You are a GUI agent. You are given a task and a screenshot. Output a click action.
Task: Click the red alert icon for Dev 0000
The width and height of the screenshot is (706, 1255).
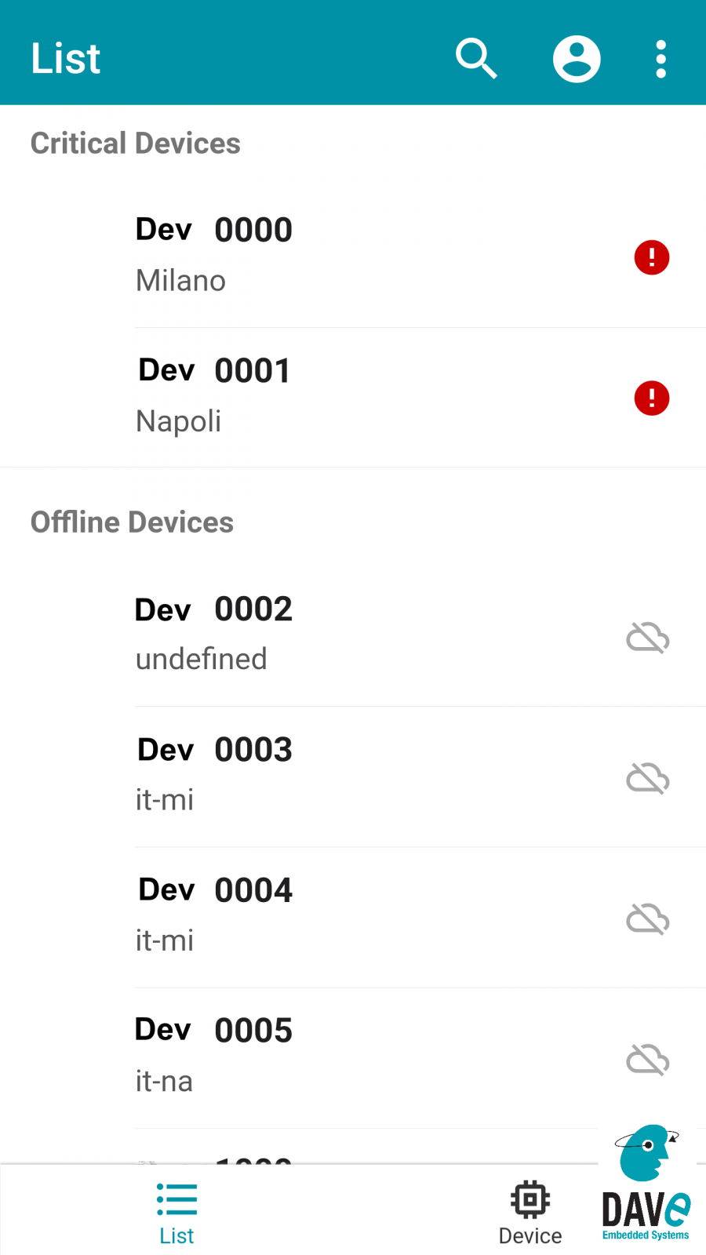coord(651,257)
